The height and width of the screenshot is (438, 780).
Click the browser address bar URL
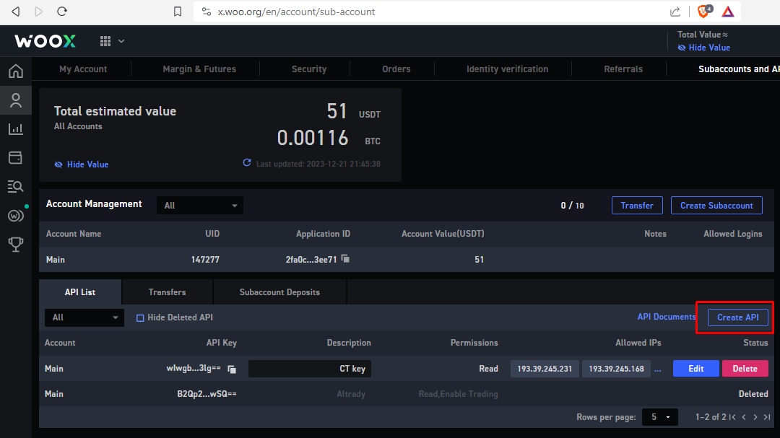296,12
